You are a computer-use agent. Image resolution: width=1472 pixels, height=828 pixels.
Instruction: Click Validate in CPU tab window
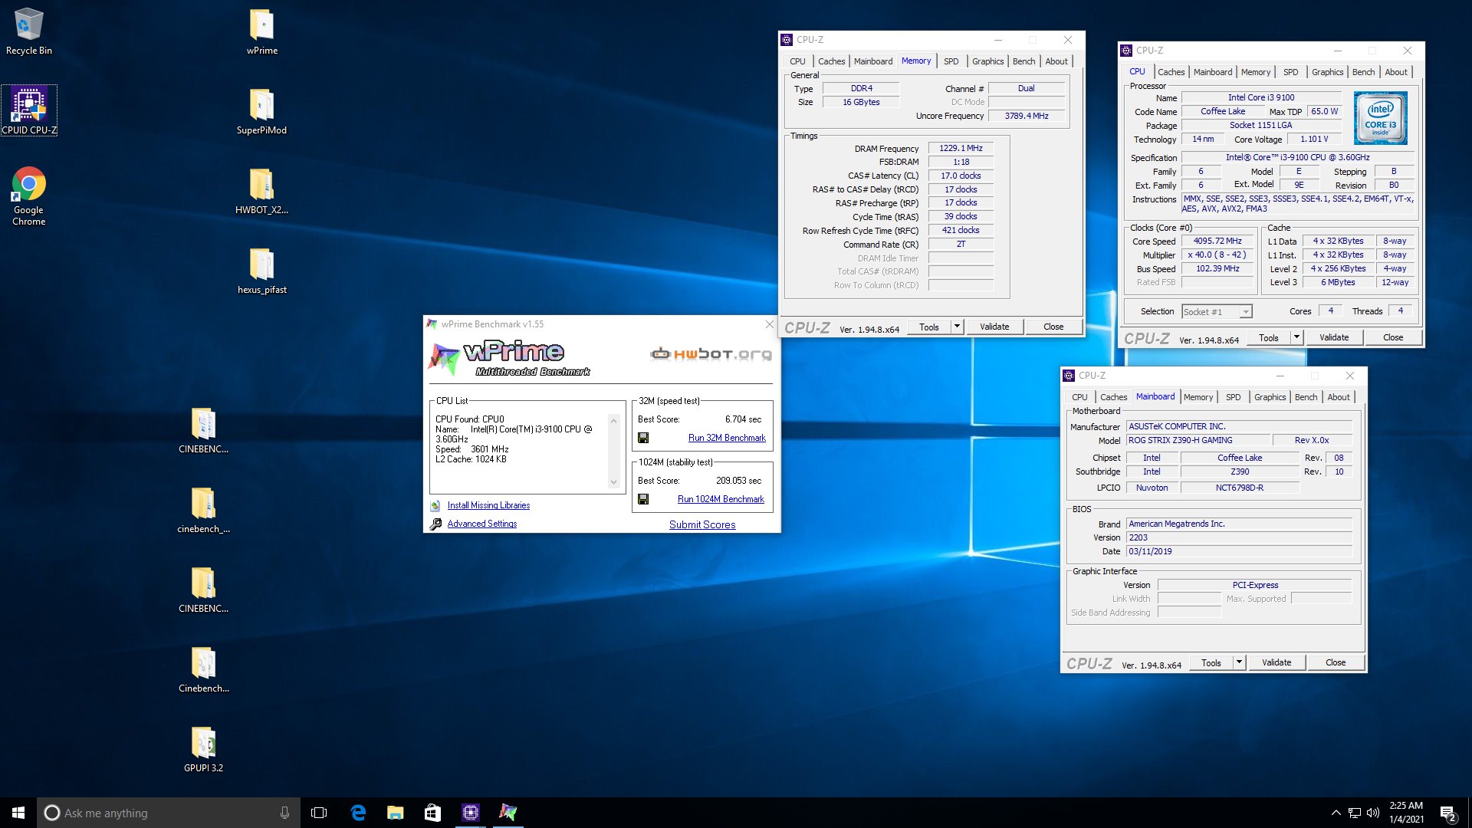1334,337
